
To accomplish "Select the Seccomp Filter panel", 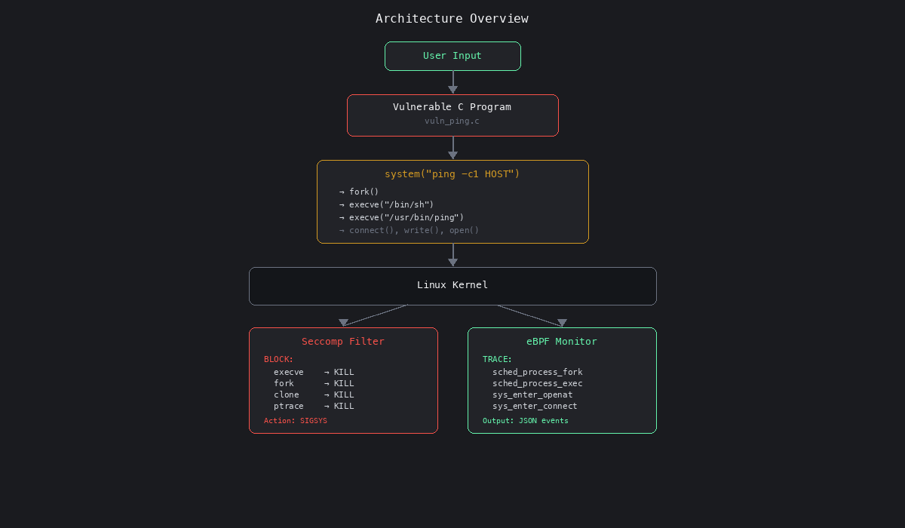I will (x=343, y=341).
